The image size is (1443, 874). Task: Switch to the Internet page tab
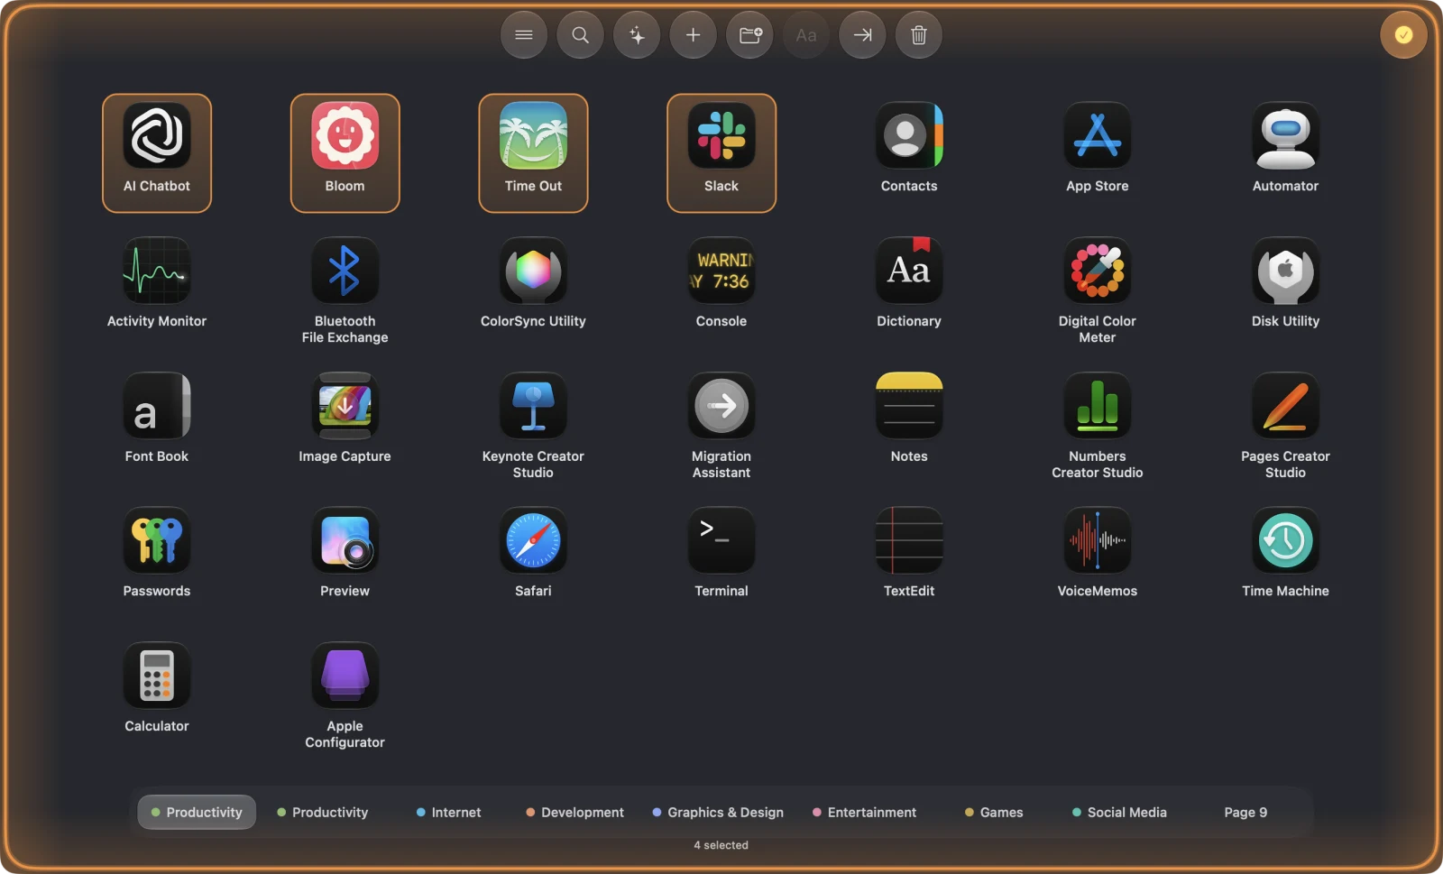tap(448, 813)
